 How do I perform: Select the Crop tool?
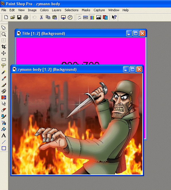point(4,47)
